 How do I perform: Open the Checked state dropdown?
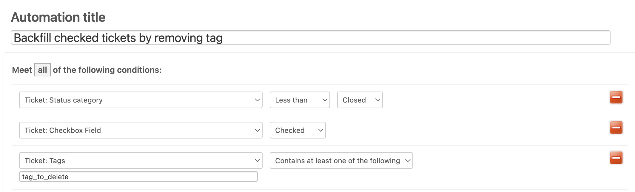pyautogui.click(x=297, y=130)
